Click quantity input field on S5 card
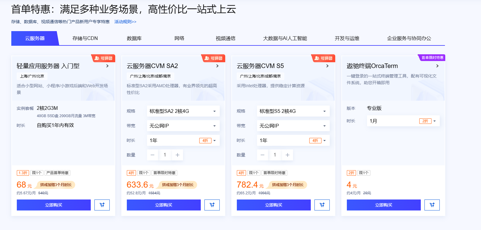Image resolution: width=481 pixels, height=230 pixels. click(275, 155)
